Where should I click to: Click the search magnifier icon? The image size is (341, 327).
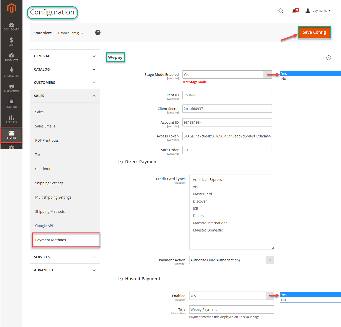tap(281, 11)
